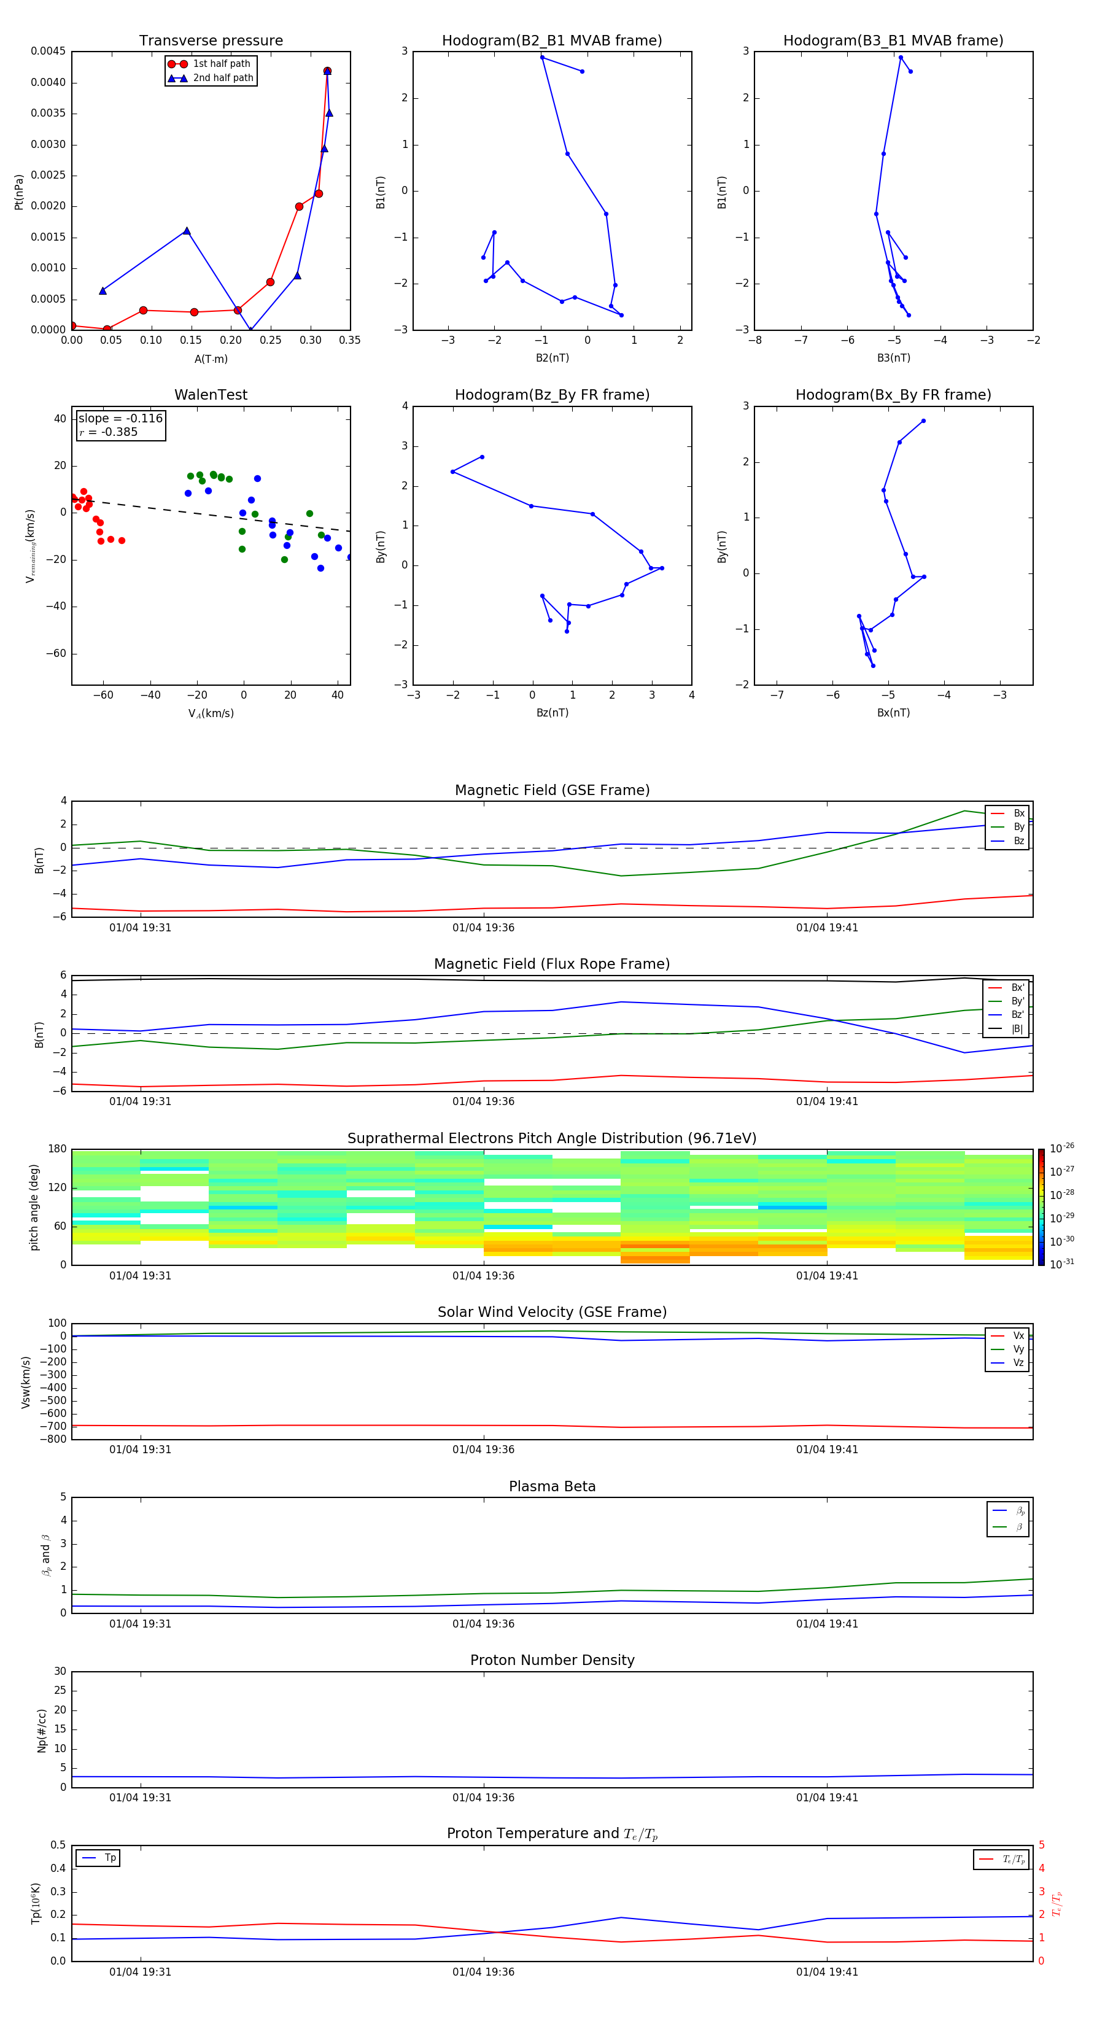Select the Bz entry in GSE magnetic field legend
This screenshot has height=2026, width=1105.
coord(1007,842)
